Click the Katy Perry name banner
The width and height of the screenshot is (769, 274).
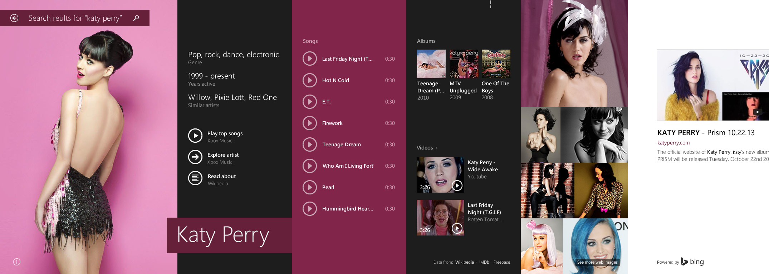click(x=229, y=235)
